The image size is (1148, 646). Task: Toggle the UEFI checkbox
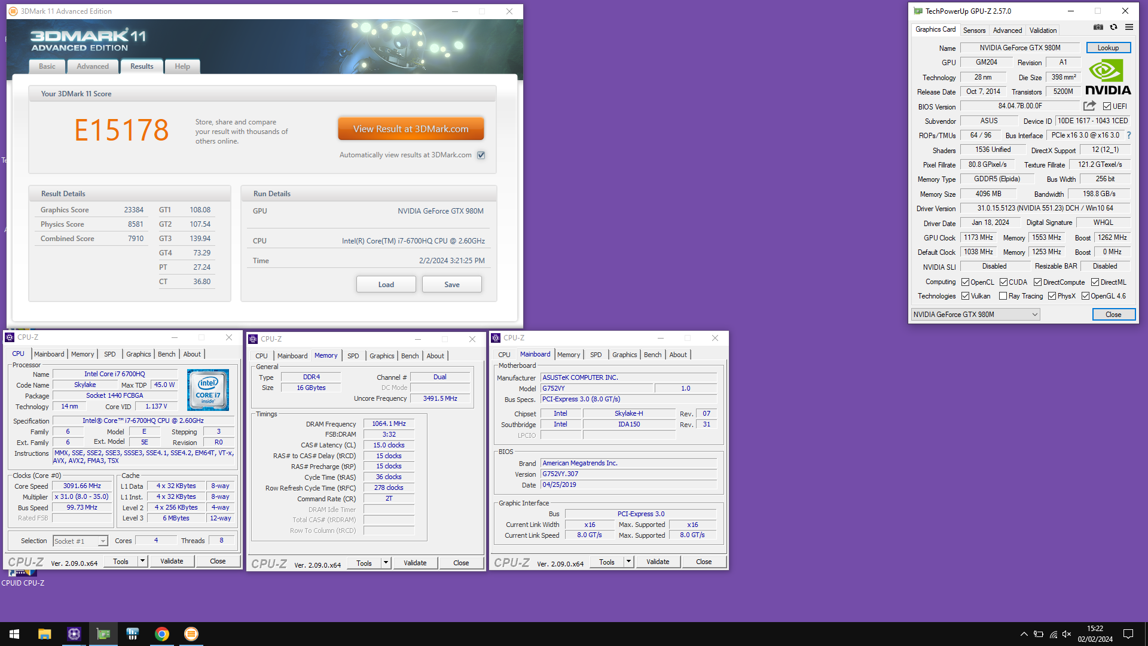click(1107, 106)
